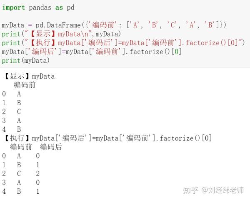Click the @刘经纬老师 watermark name
Image resolution: width=250 pixels, height=200 pixels.
coord(222,190)
